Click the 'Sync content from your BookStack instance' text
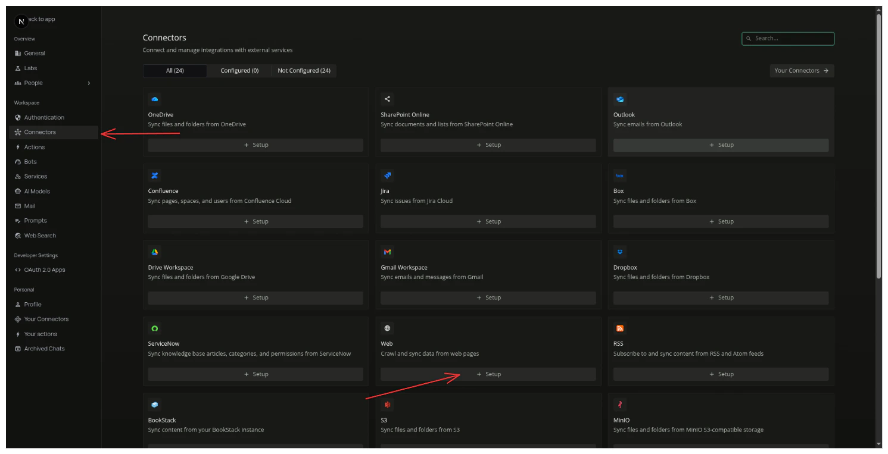 [x=206, y=430]
